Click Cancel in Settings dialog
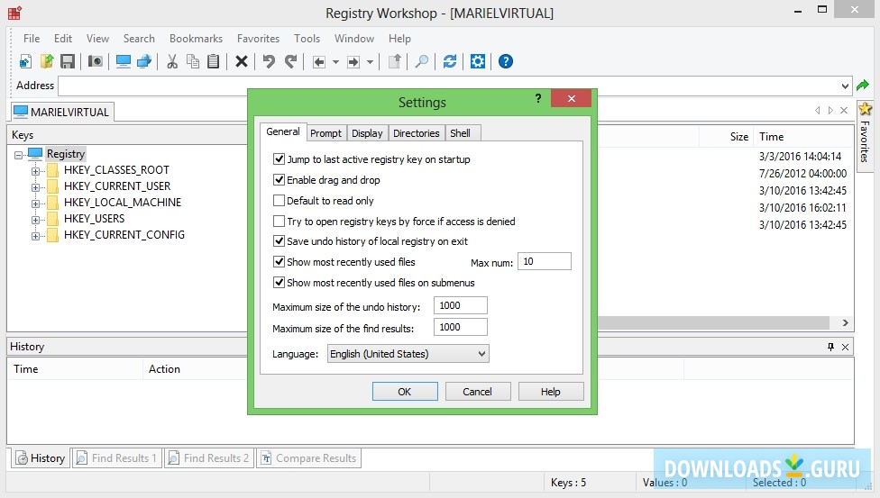This screenshot has width=880, height=498. 478,392
